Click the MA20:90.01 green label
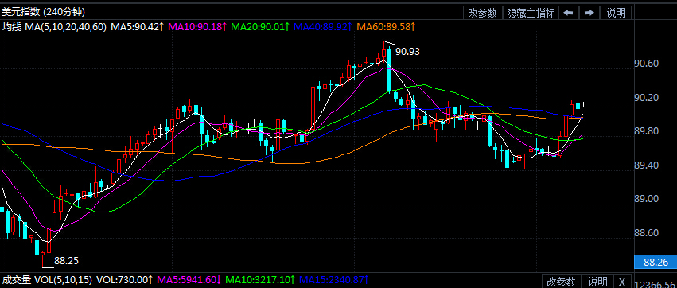The image size is (677, 288). coord(260,27)
